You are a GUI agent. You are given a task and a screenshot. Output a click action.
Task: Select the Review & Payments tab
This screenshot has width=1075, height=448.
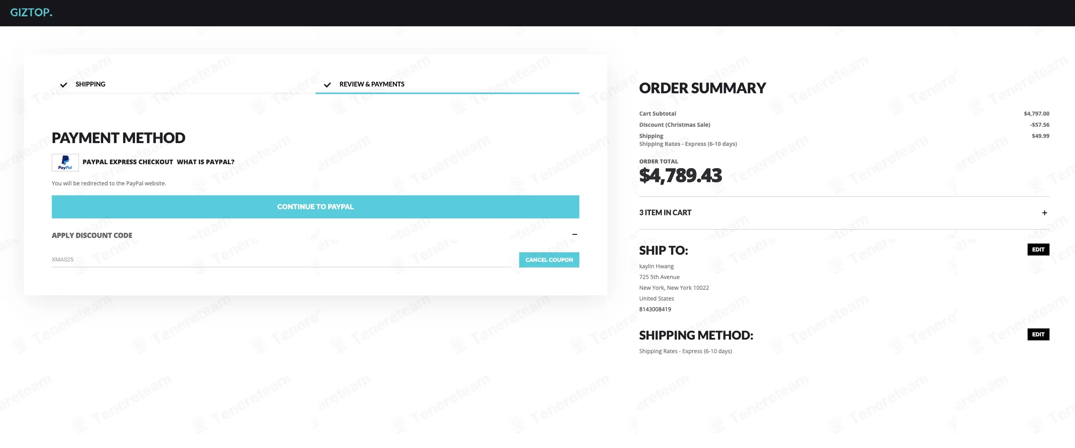[372, 84]
